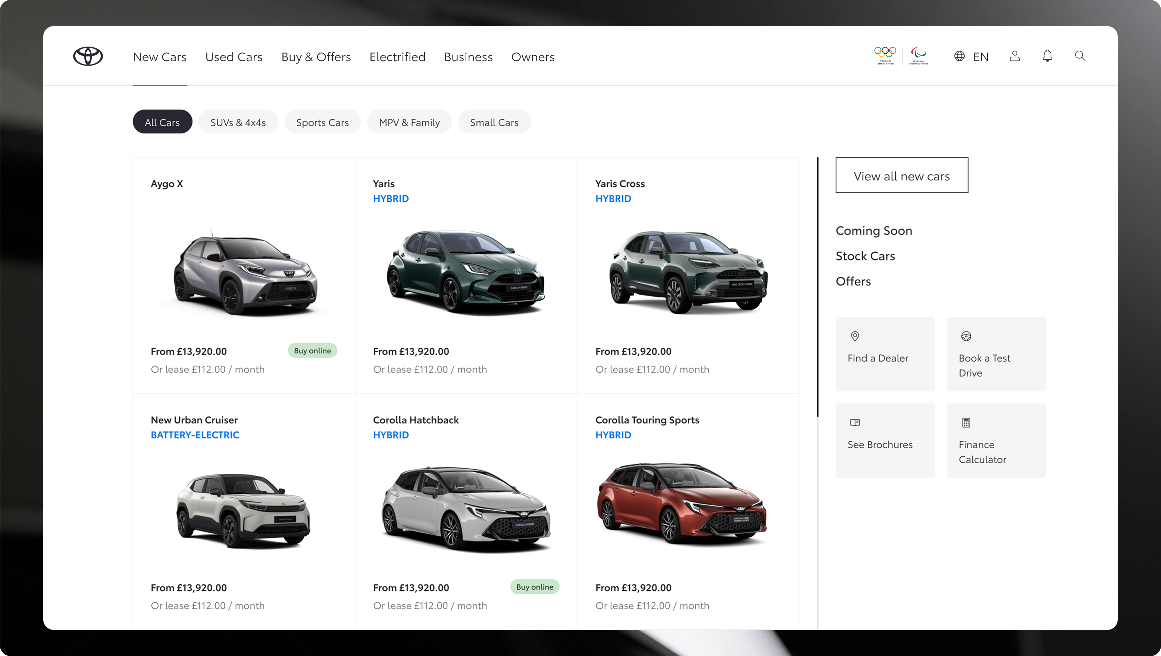This screenshot has height=656, width=1161.
Task: Open Book a Test Drive tile
Action: click(996, 354)
